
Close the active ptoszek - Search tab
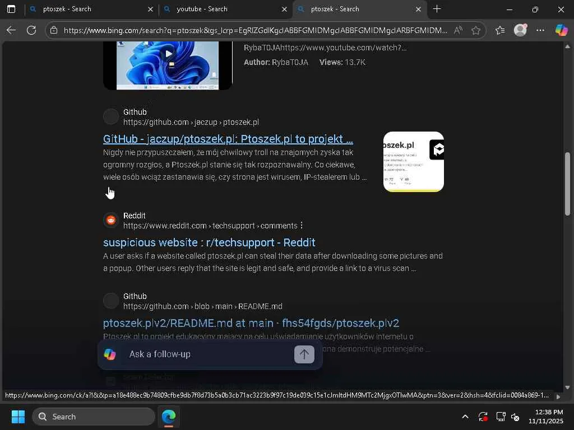coord(418,10)
